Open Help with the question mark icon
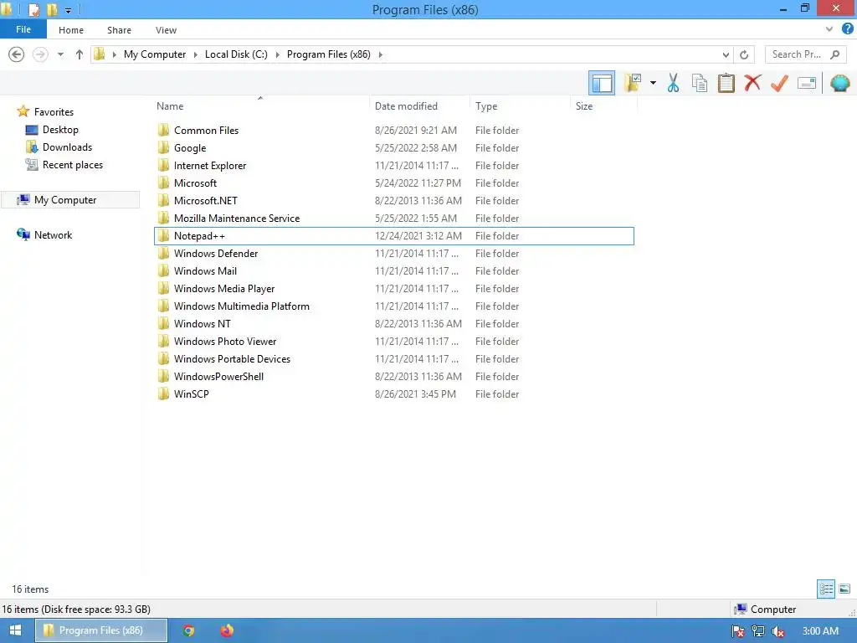 (847, 29)
